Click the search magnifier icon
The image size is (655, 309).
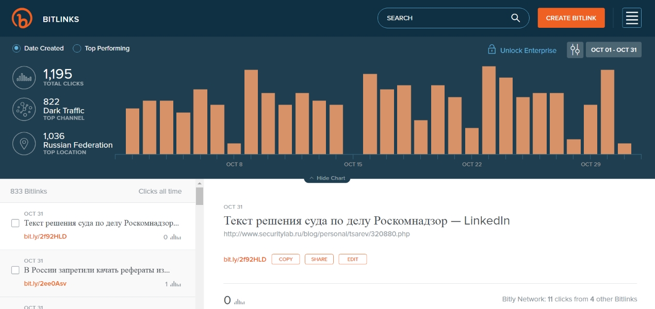pyautogui.click(x=515, y=18)
